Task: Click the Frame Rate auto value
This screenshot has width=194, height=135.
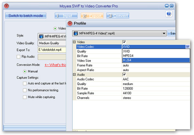Action: coord(126,65)
